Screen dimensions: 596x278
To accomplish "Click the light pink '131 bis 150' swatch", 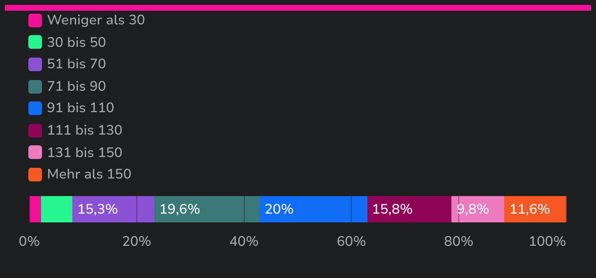I will (35, 153).
